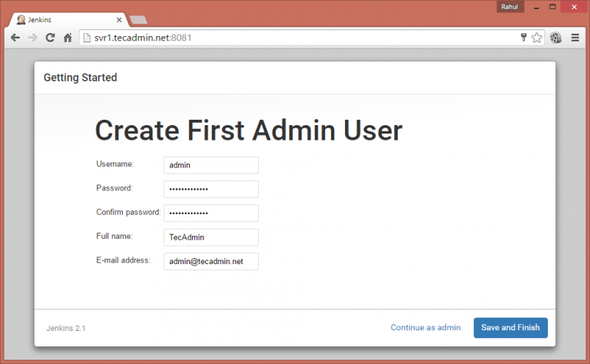
Task: Click the Confirm password field
Action: (x=211, y=213)
